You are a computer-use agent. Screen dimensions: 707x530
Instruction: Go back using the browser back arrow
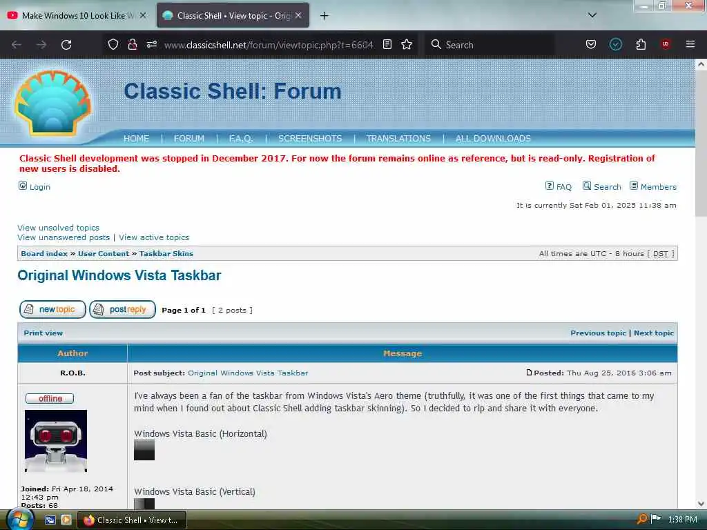click(x=17, y=45)
